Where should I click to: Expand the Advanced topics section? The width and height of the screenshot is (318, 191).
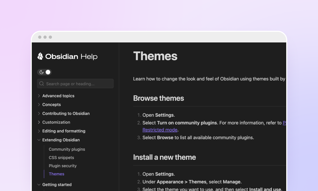click(39, 96)
